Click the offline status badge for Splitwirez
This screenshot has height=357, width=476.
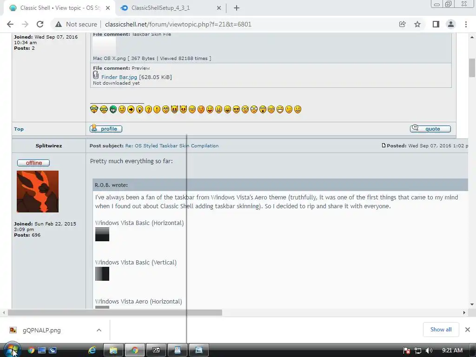point(33,163)
